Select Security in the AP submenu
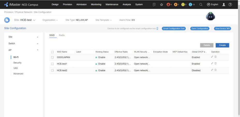Screen dimensions: 240x117 [x=17, y=63]
